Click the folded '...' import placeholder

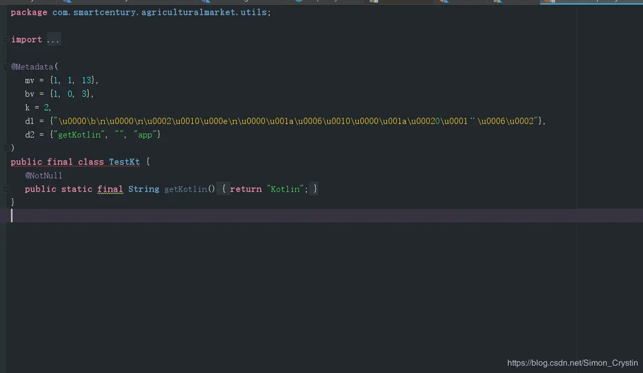point(53,40)
